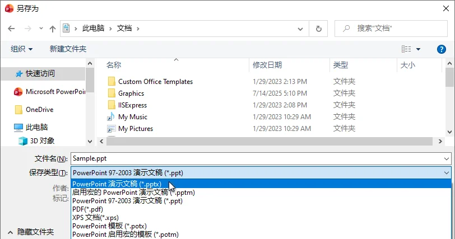
Task: Choose PowerPoint 启用宏的模板 (*.potm)
Action: pos(261,235)
